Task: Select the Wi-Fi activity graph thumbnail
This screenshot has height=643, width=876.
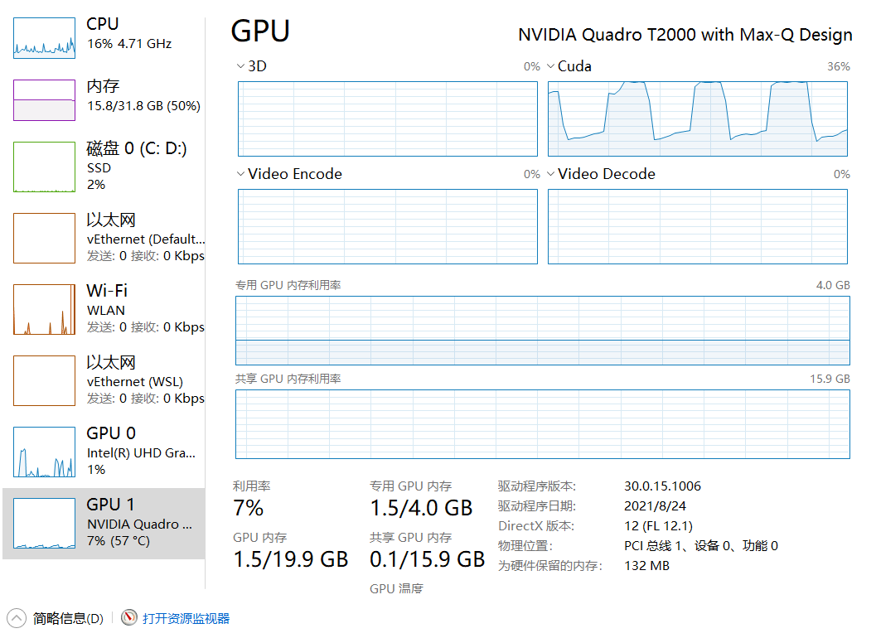Action: pyautogui.click(x=44, y=310)
